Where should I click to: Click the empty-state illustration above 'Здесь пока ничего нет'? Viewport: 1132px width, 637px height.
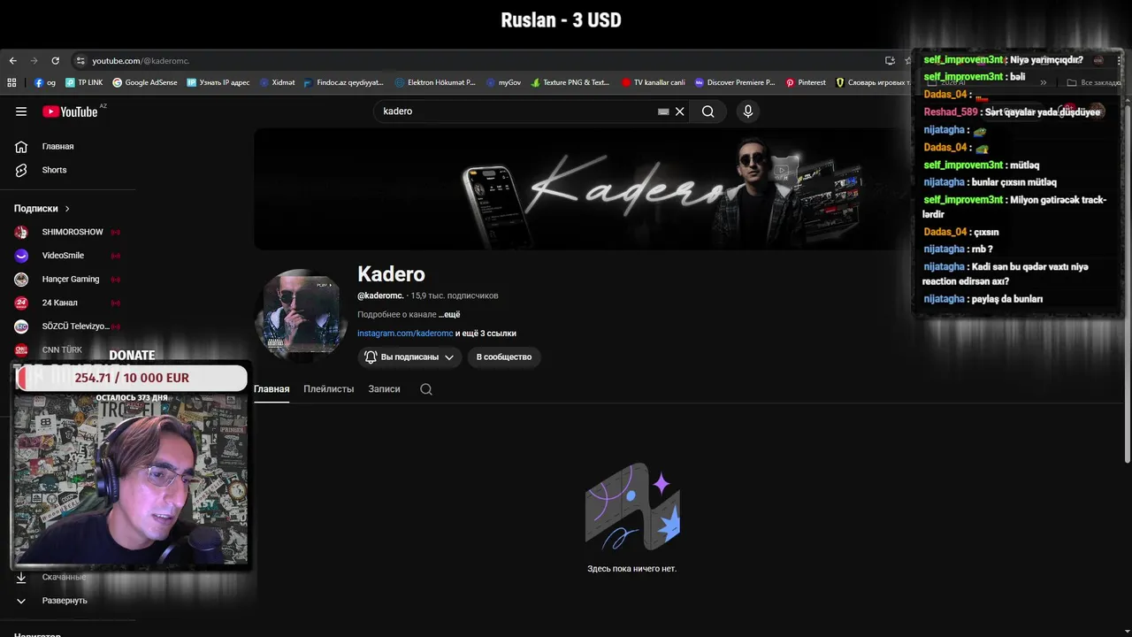(x=632, y=507)
